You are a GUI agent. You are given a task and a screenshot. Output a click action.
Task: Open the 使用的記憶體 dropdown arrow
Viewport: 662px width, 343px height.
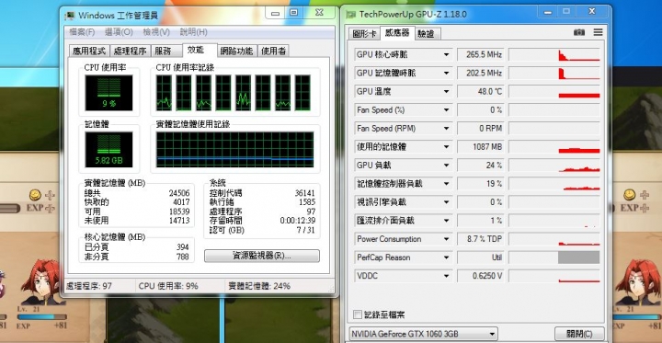446,147
